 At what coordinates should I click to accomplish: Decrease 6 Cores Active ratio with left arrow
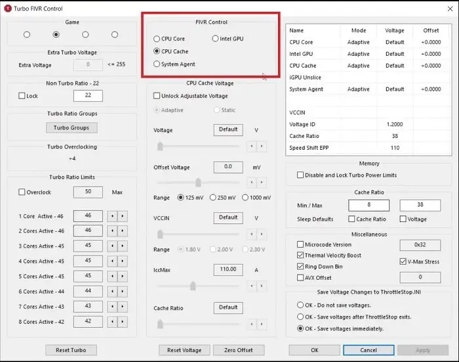112,292
